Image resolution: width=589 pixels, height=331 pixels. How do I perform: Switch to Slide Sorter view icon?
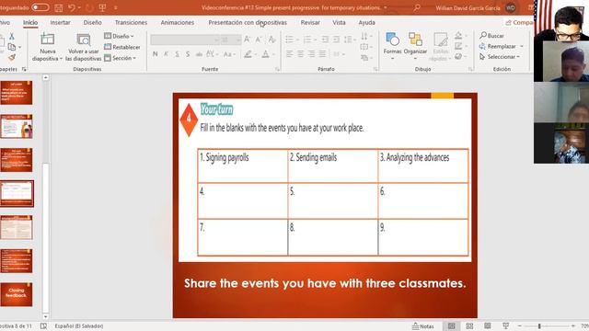[x=469, y=326]
